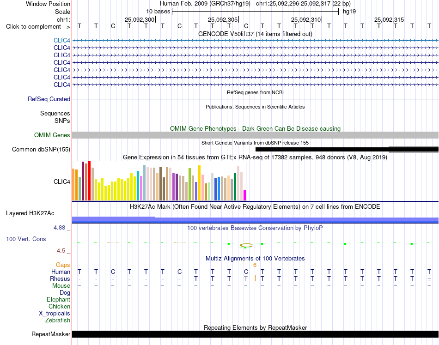Select the Rhesus alignment row label

[x=60, y=278]
